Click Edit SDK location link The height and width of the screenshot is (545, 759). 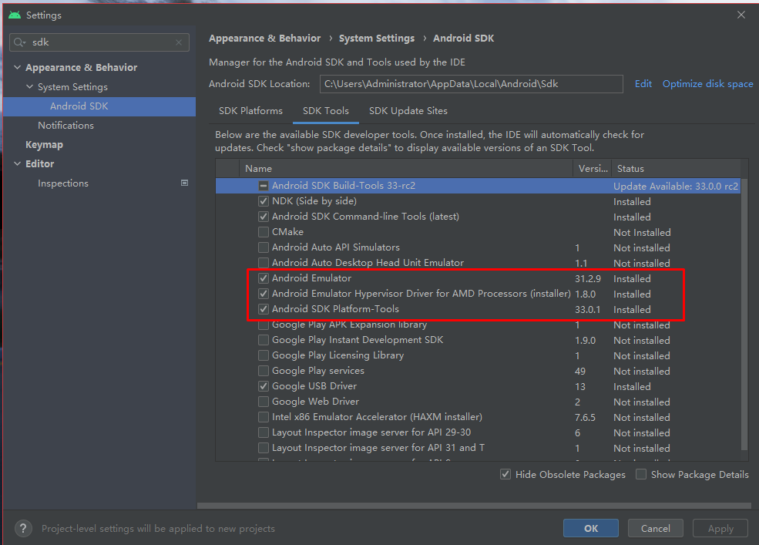click(x=643, y=84)
